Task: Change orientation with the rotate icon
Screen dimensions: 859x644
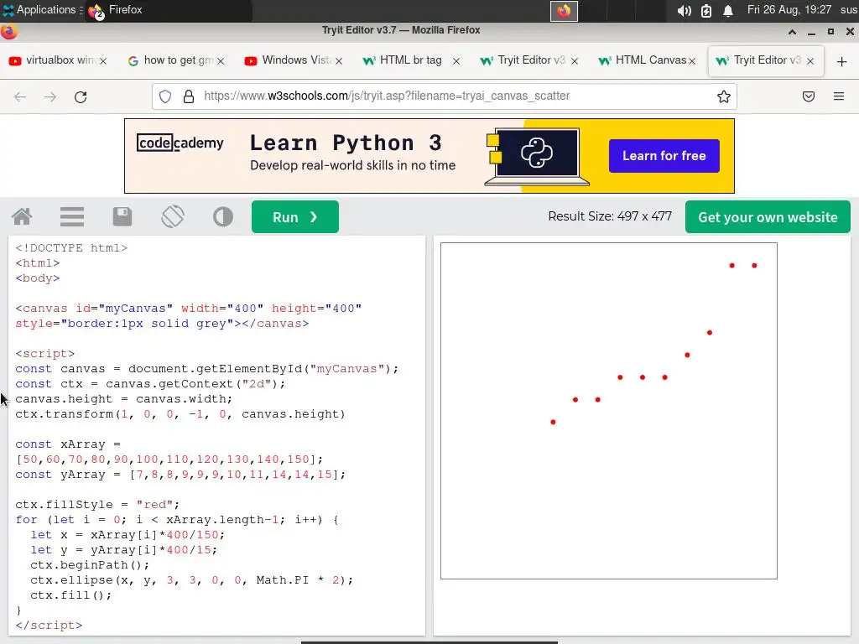Action: point(173,217)
